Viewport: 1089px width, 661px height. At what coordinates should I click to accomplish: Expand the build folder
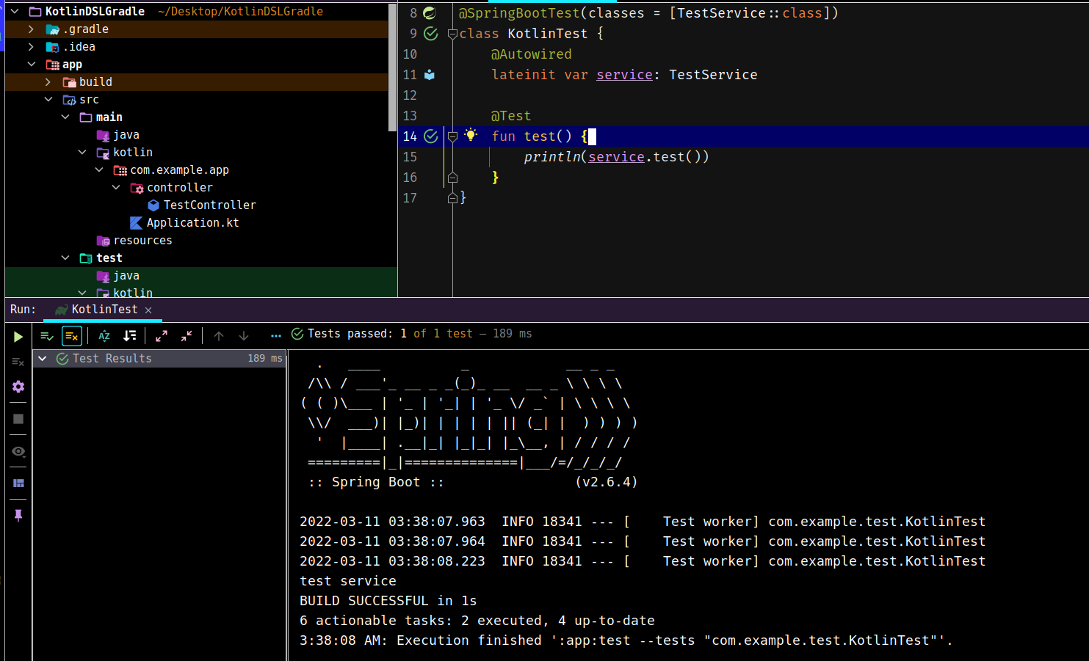tap(48, 82)
